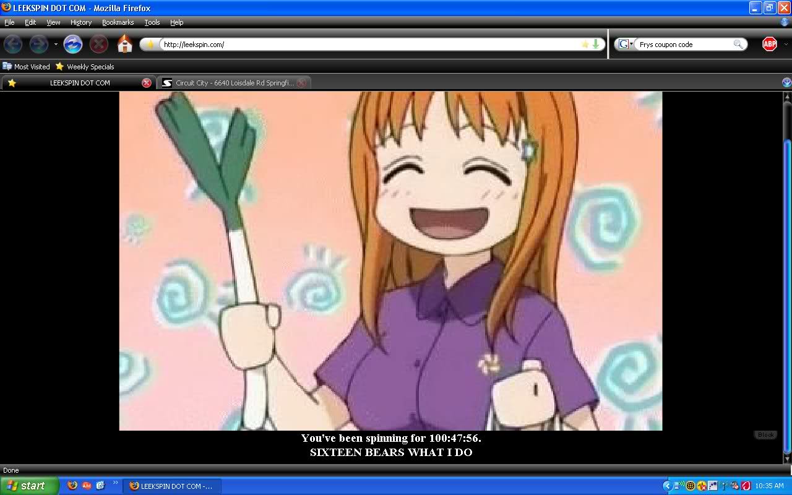Click the red tray icon beside the clock
Screen dimensions: 792x495
(746, 486)
